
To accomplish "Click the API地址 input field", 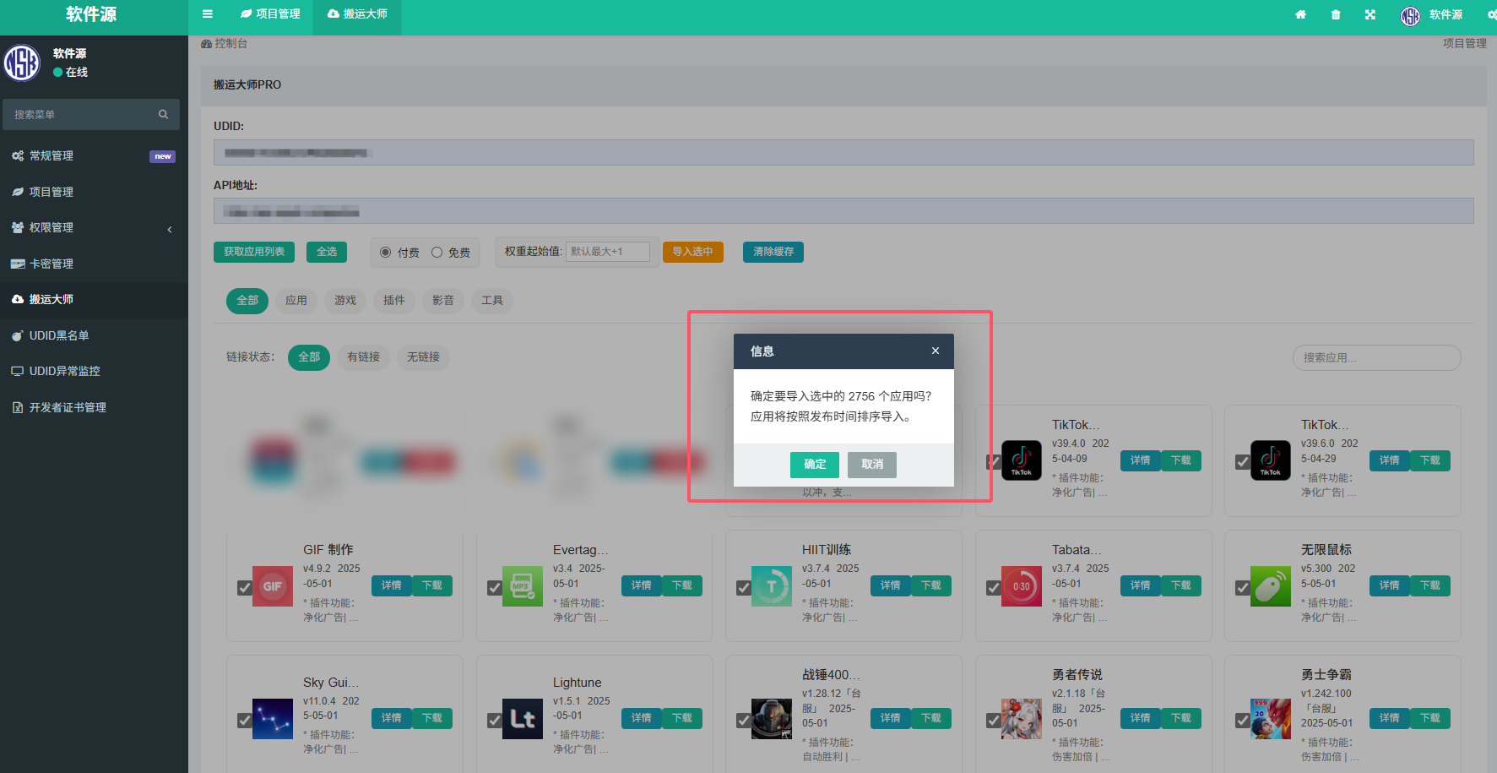I will click(x=843, y=210).
